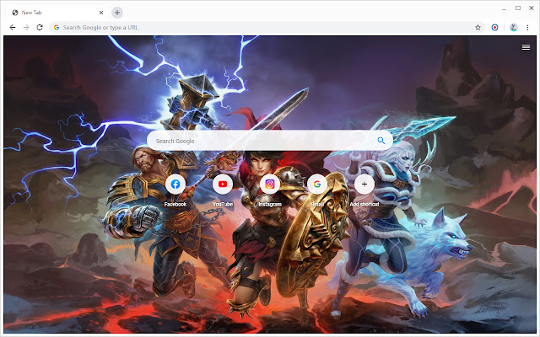
Task: Click the address bar to type a URL
Action: [x=267, y=28]
